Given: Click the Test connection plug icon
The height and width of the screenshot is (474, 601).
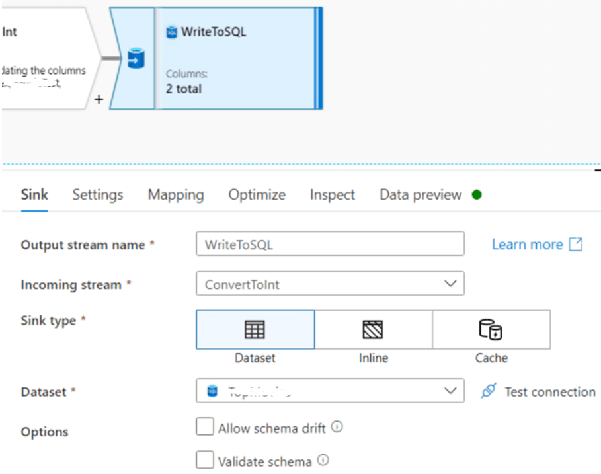Looking at the screenshot, I should (x=489, y=391).
